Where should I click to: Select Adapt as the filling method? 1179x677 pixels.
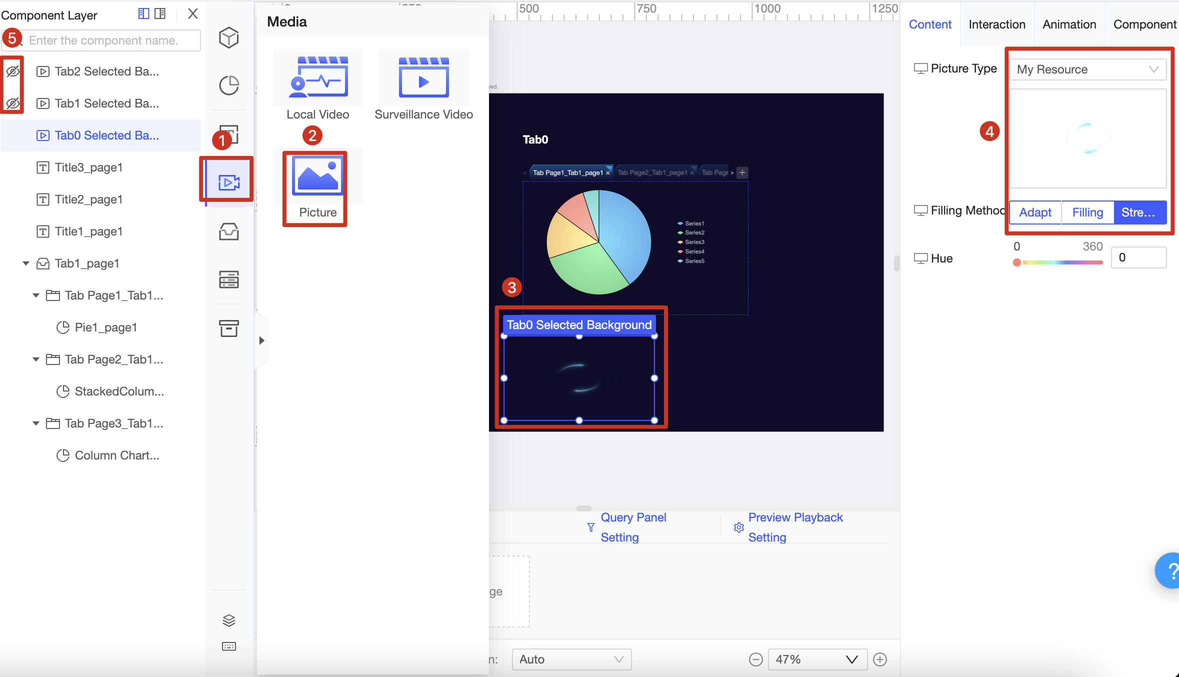1034,212
